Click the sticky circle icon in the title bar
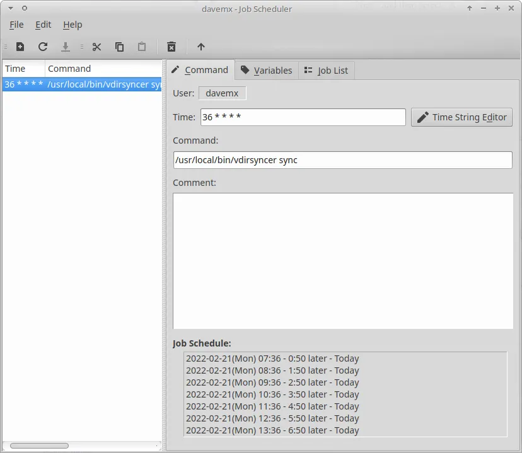Image resolution: width=522 pixels, height=453 pixels. (x=25, y=8)
